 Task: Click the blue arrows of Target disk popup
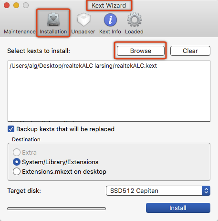206,190
